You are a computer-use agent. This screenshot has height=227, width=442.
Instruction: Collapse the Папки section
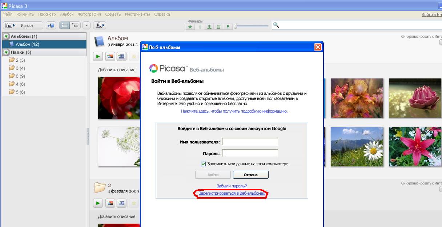coord(6,52)
